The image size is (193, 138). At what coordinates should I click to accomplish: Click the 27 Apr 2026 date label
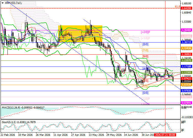(78, 135)
